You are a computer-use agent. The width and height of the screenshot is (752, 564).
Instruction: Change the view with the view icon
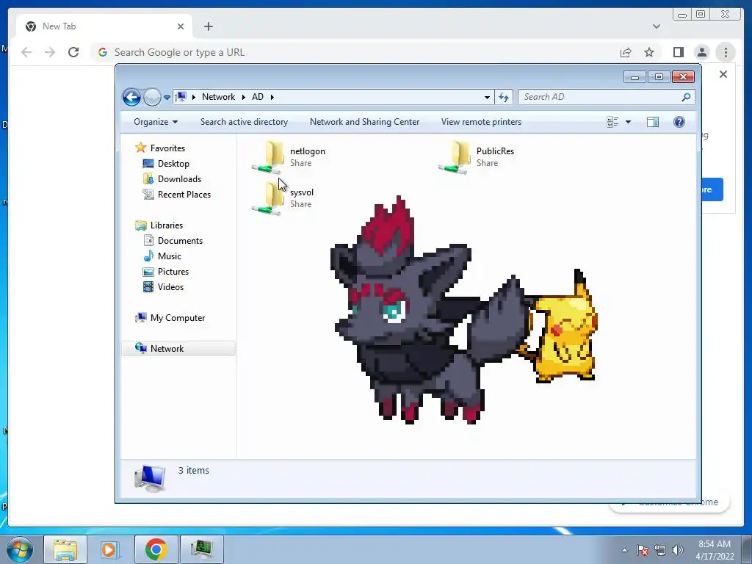(x=612, y=122)
